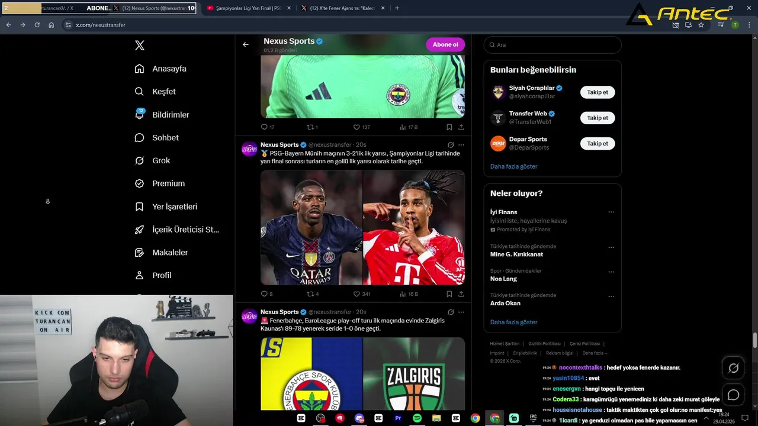Follow Siyah Çoraplılar with Takip et
Screen dimensions: 758x426
click(x=598, y=92)
